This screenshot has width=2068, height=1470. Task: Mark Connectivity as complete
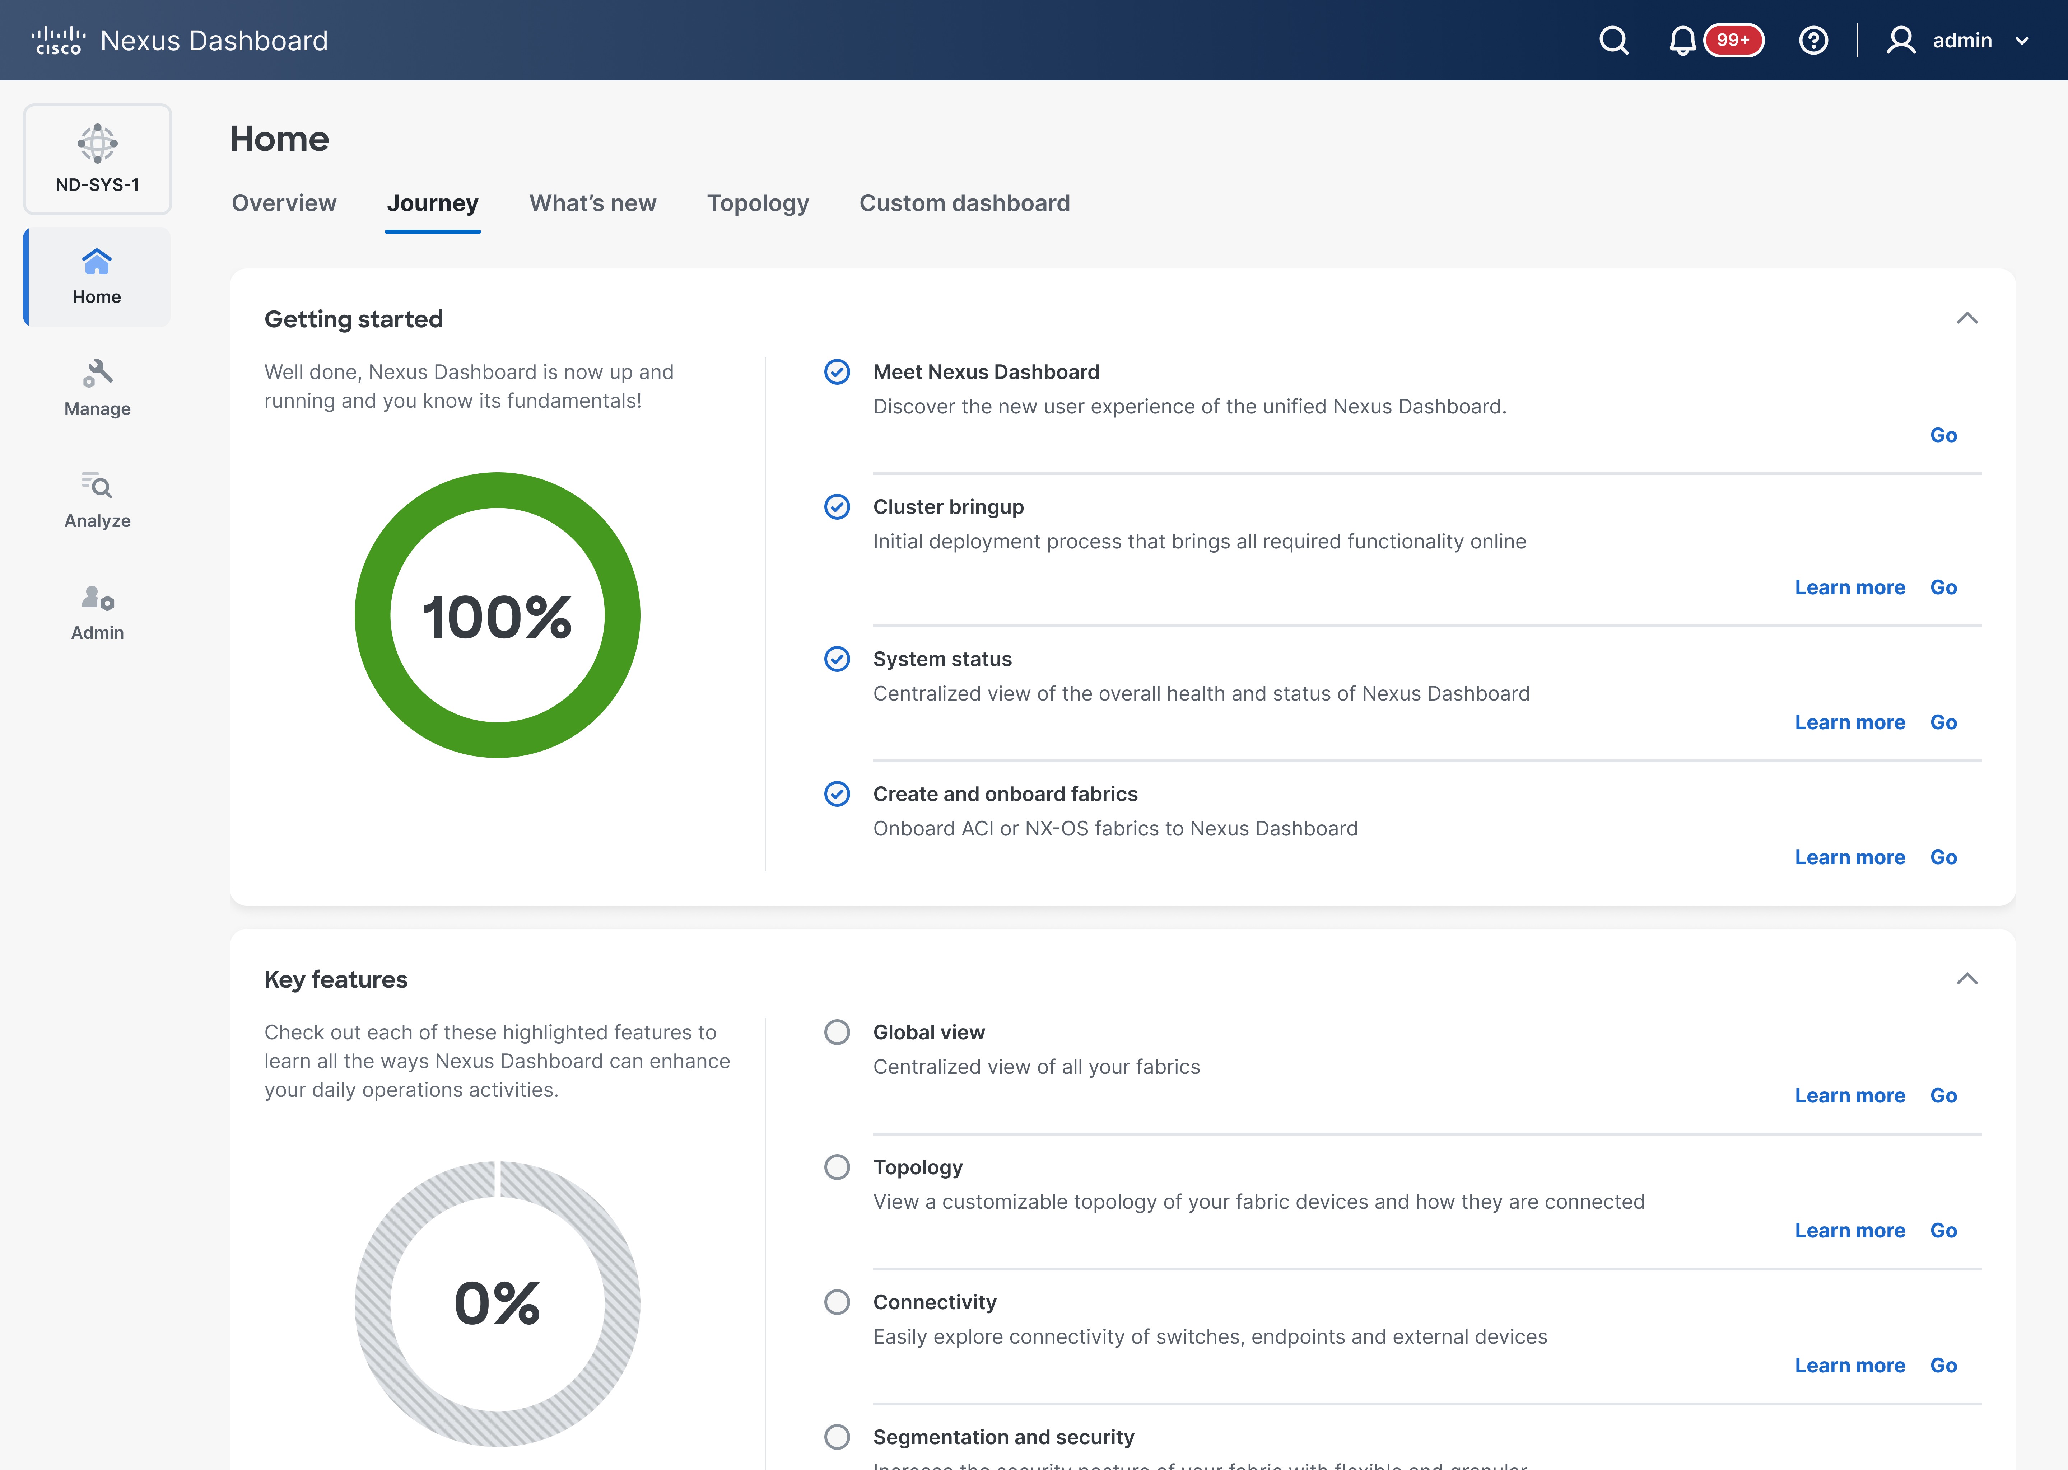pyautogui.click(x=838, y=1302)
